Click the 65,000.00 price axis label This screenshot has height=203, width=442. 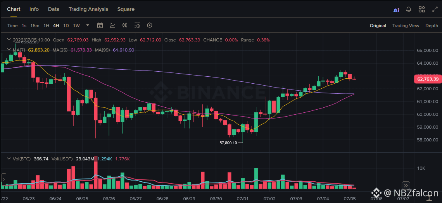pos(427,50)
